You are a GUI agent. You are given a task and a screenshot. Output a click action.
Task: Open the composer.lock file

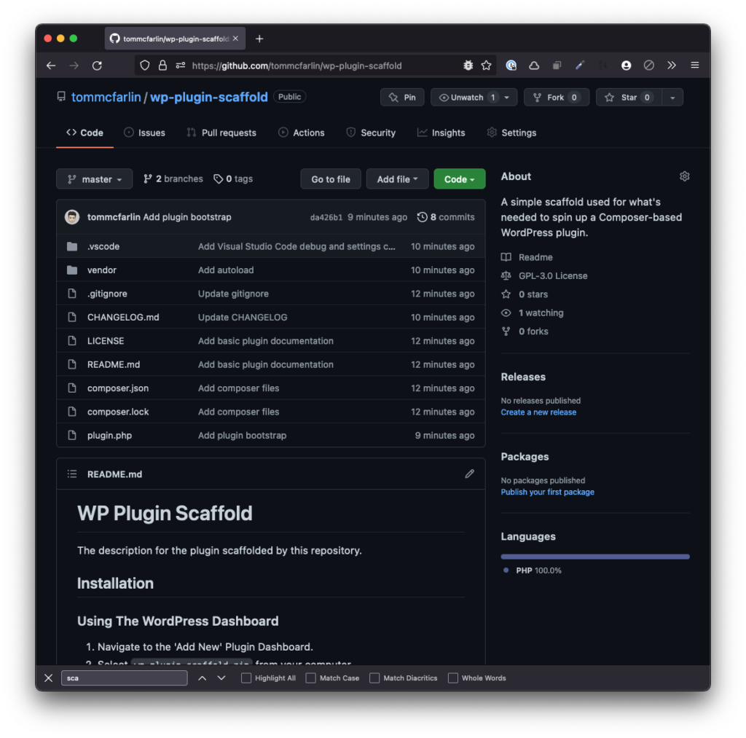pyautogui.click(x=118, y=412)
